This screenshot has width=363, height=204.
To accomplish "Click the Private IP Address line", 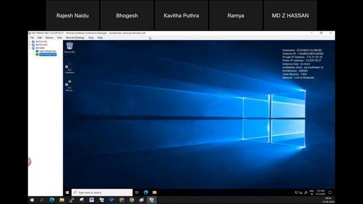I will tap(302, 57).
